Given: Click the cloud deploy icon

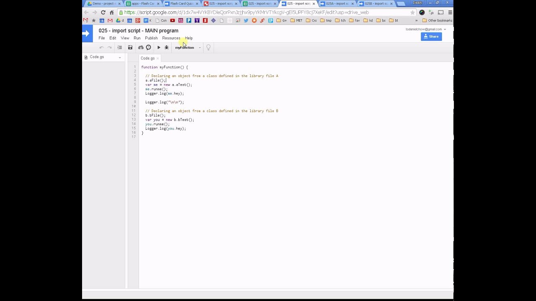Looking at the screenshot, I should pyautogui.click(x=141, y=48).
